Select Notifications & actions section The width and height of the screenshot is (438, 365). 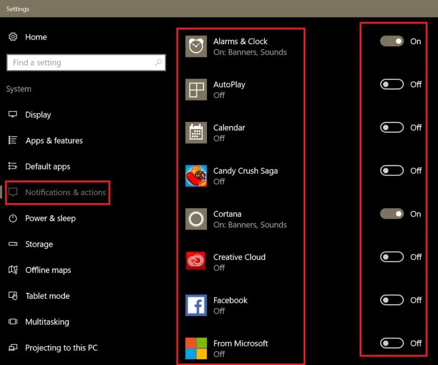tap(65, 192)
